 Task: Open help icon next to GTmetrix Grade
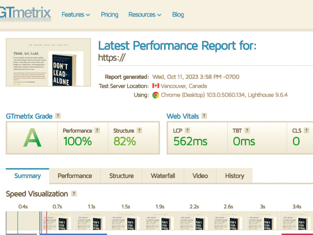click(58, 116)
